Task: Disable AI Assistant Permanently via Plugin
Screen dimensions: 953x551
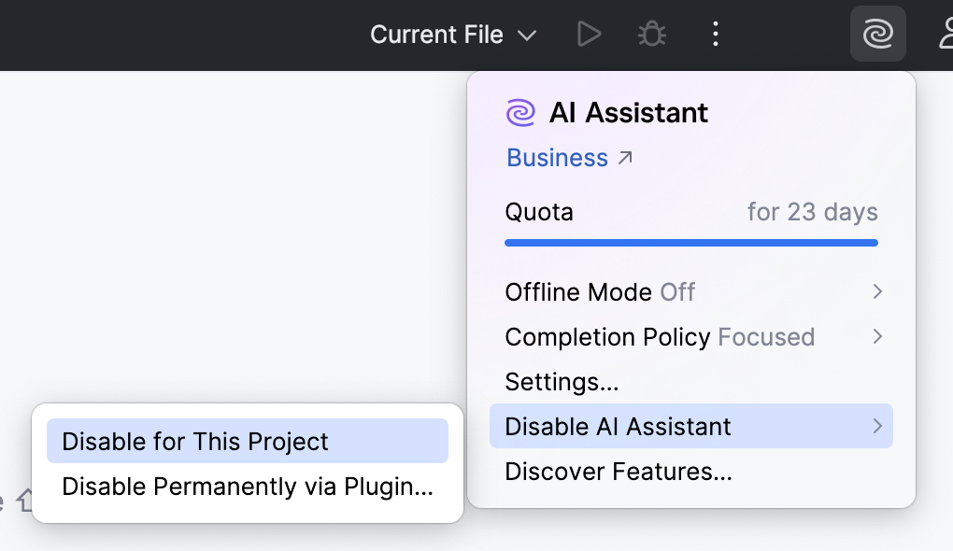Action: [x=246, y=487]
